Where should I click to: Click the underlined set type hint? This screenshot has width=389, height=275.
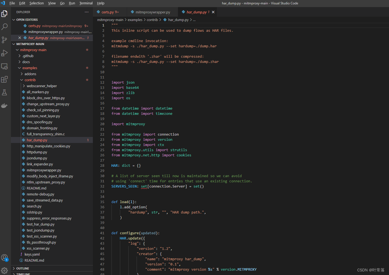click(x=144, y=186)
